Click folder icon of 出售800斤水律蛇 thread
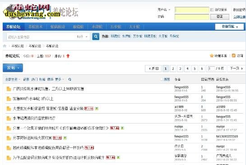The image size is (246, 165). 9,99
